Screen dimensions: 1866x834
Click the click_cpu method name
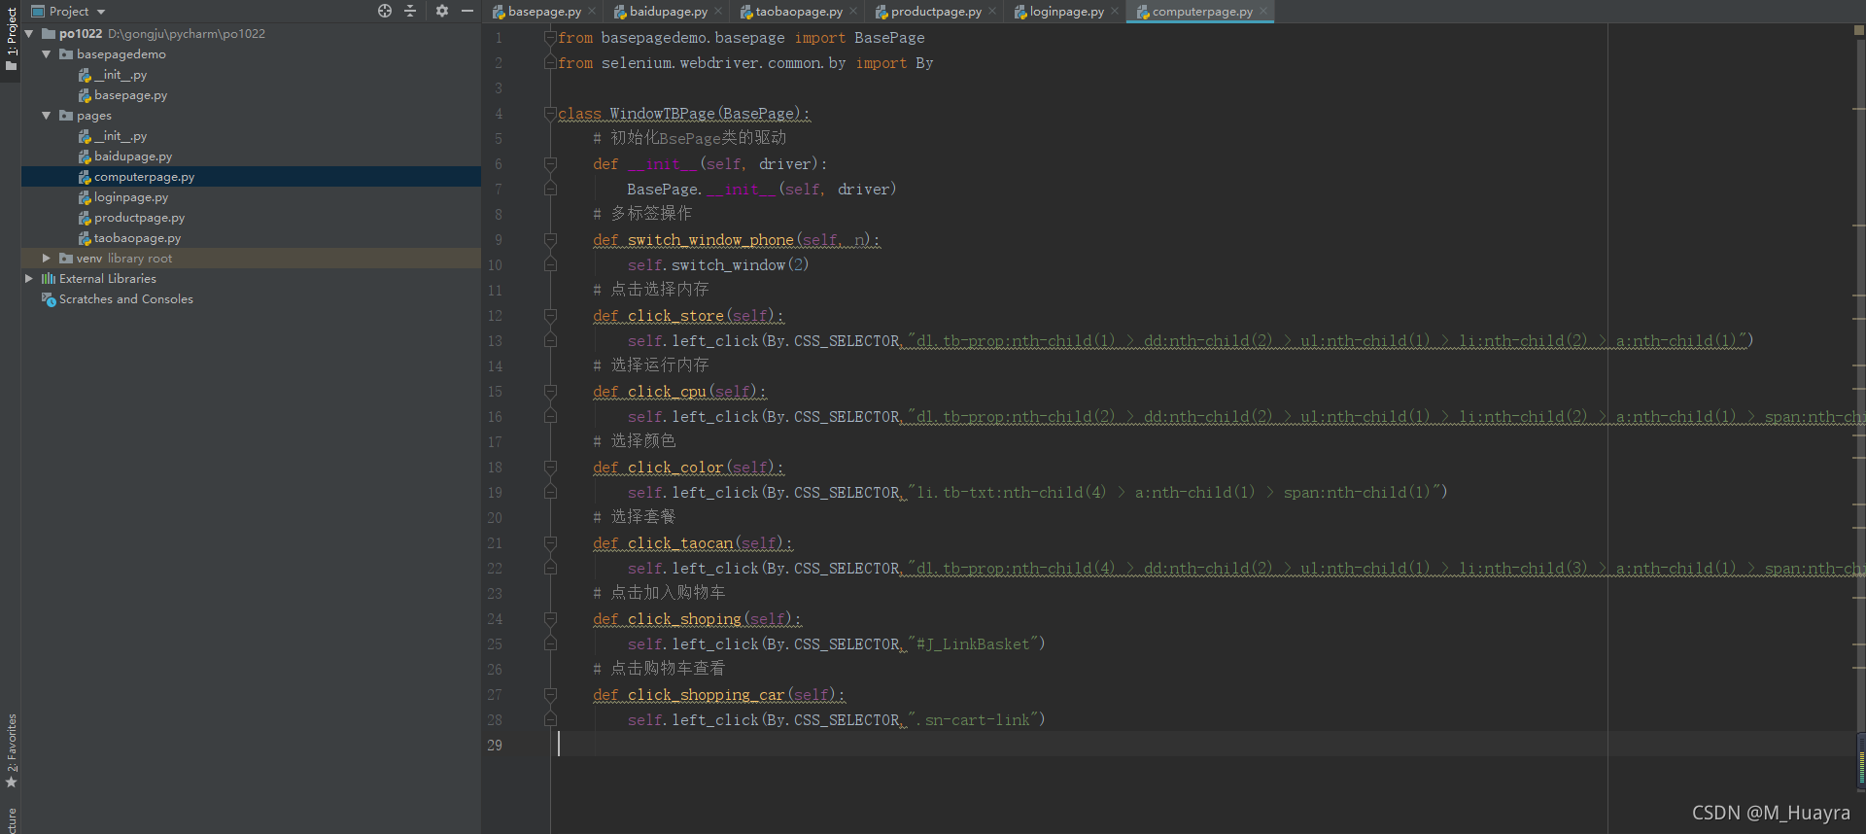(x=667, y=392)
